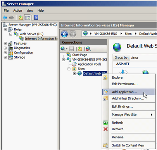The image size is (157, 150).
Task: Click the Save icon in Connections toolbar
Action: pyautogui.click(x=72, y=49)
